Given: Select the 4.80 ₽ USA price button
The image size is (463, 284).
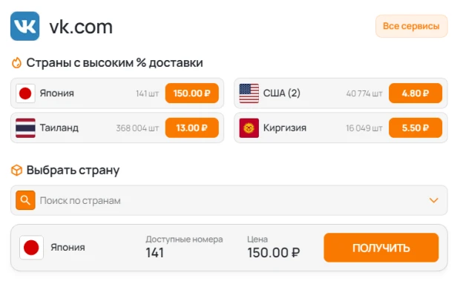Looking at the screenshot, I should [416, 93].
